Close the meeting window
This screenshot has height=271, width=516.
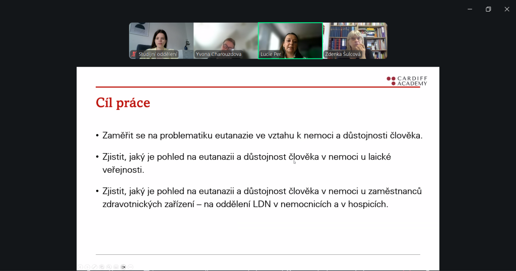click(x=507, y=9)
